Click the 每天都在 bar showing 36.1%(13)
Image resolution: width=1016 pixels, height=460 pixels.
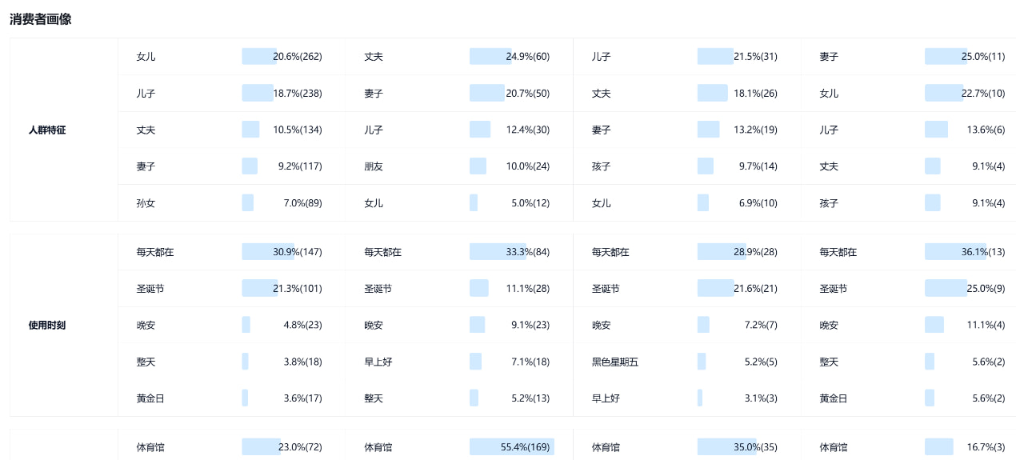[x=956, y=252]
